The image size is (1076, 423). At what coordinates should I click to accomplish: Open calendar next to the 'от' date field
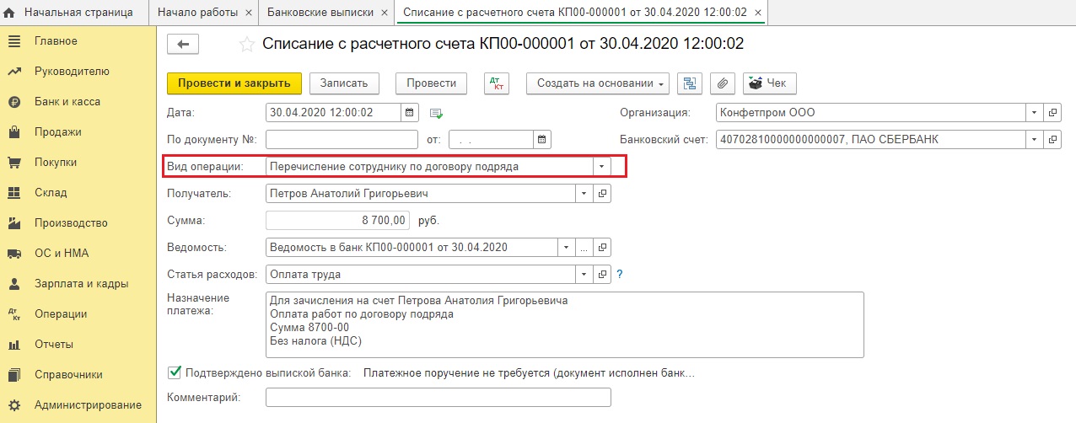(x=542, y=139)
